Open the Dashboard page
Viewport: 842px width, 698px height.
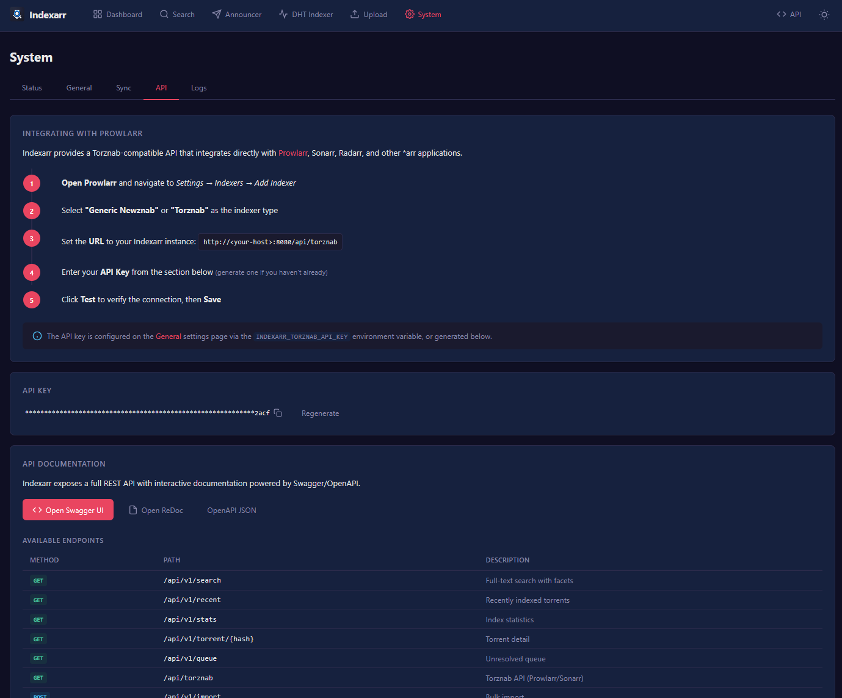(117, 14)
